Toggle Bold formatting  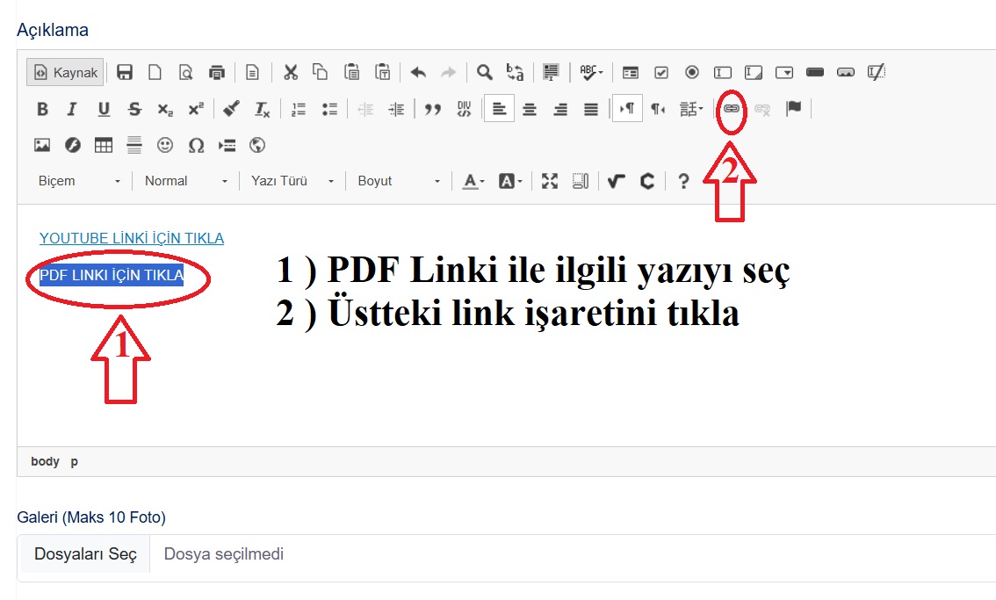[42, 109]
